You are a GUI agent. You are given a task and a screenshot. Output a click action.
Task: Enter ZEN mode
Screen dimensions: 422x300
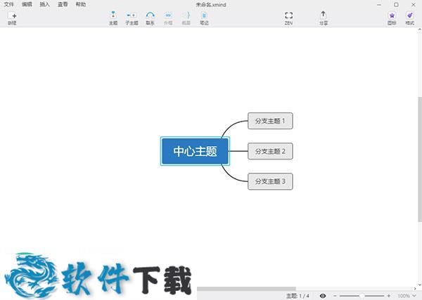coord(288,17)
